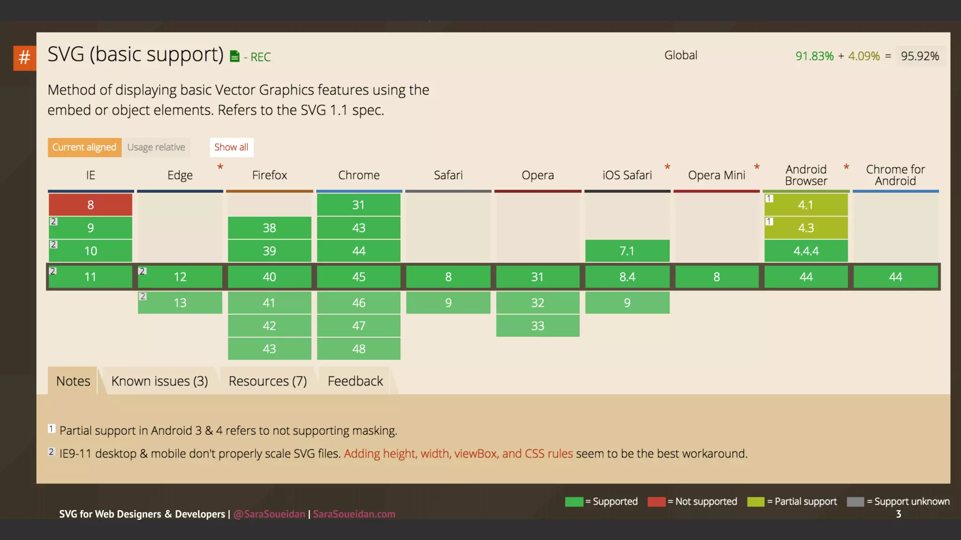Switch to the Resources (7) tab

pyautogui.click(x=267, y=381)
